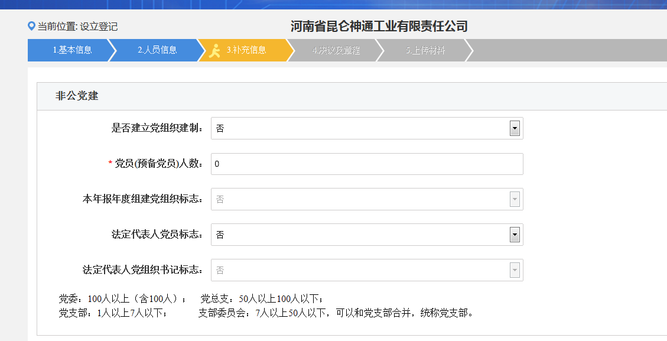Screen dimensions: 667x341
Task: Click the disabled 本年报年度组建党组织标志 dropdown arrow
Action: pyautogui.click(x=515, y=199)
